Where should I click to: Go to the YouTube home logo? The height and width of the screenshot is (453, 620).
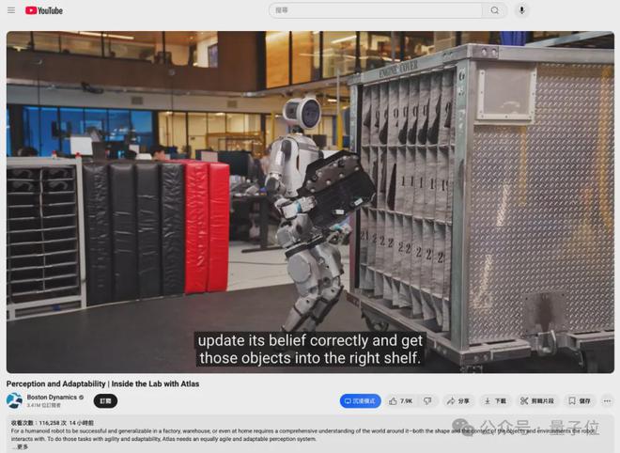coord(44,10)
